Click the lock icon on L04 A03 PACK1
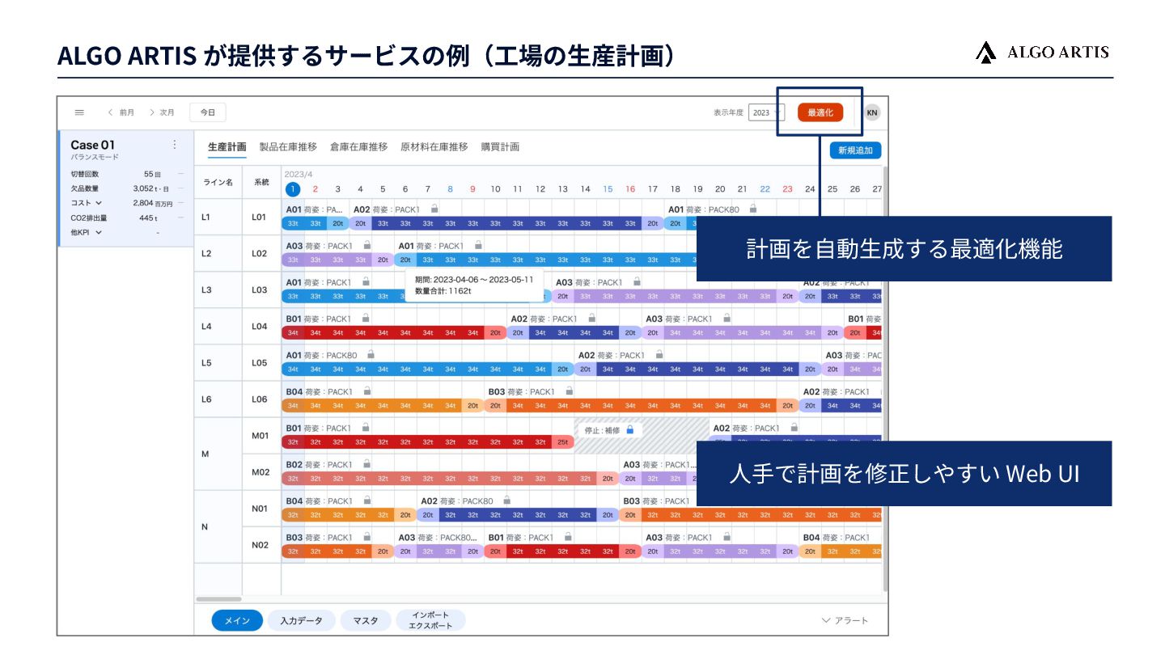Viewport: 1165px width, 655px height. (x=727, y=318)
